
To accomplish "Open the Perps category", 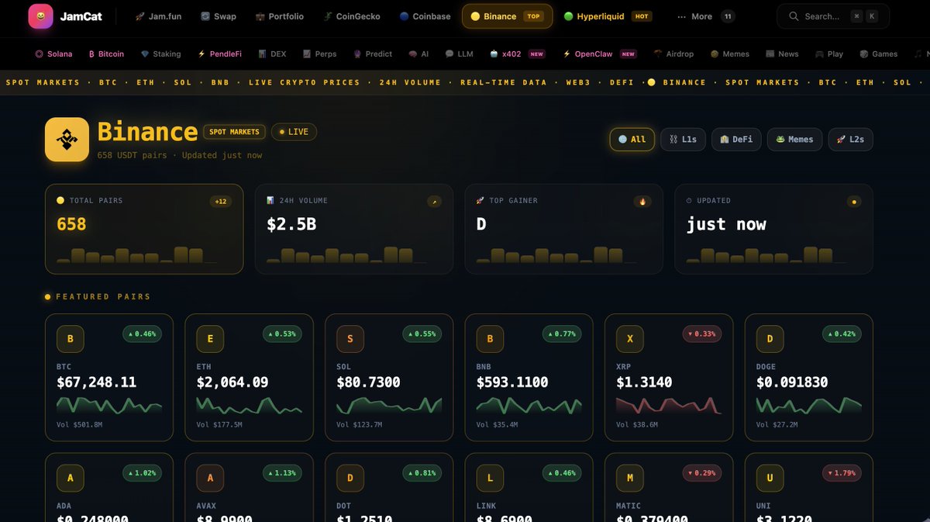I will pos(319,54).
